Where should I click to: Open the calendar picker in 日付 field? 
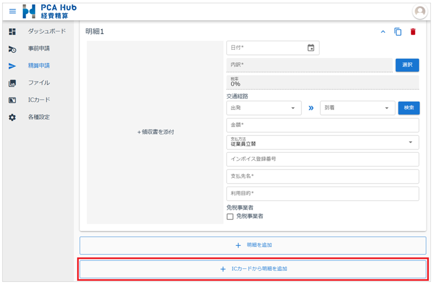[x=311, y=48]
